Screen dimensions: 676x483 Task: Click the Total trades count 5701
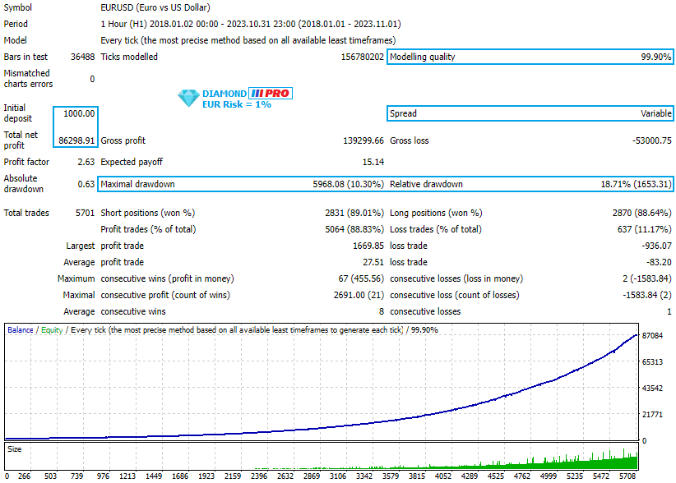click(x=87, y=212)
